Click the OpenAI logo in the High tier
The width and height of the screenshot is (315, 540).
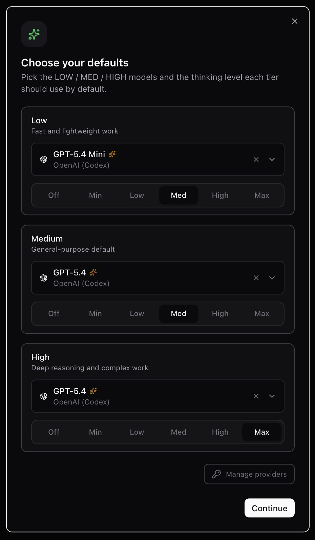click(x=44, y=396)
